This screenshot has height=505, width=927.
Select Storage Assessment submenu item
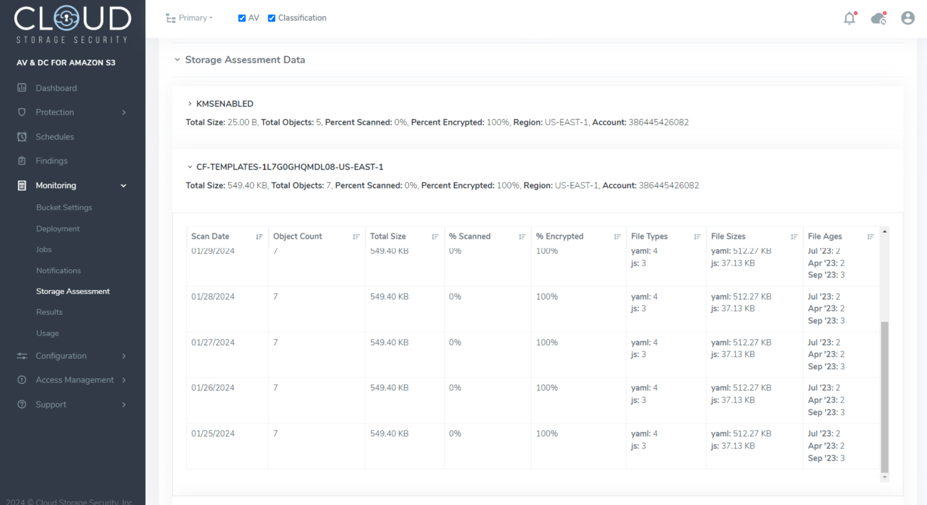73,291
